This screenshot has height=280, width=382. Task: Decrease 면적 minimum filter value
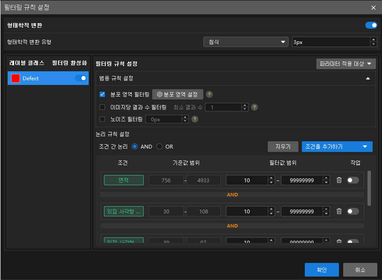[x=271, y=182]
